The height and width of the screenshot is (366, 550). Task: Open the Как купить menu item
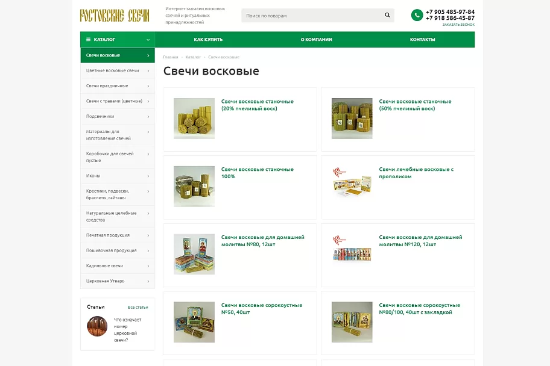tap(208, 40)
